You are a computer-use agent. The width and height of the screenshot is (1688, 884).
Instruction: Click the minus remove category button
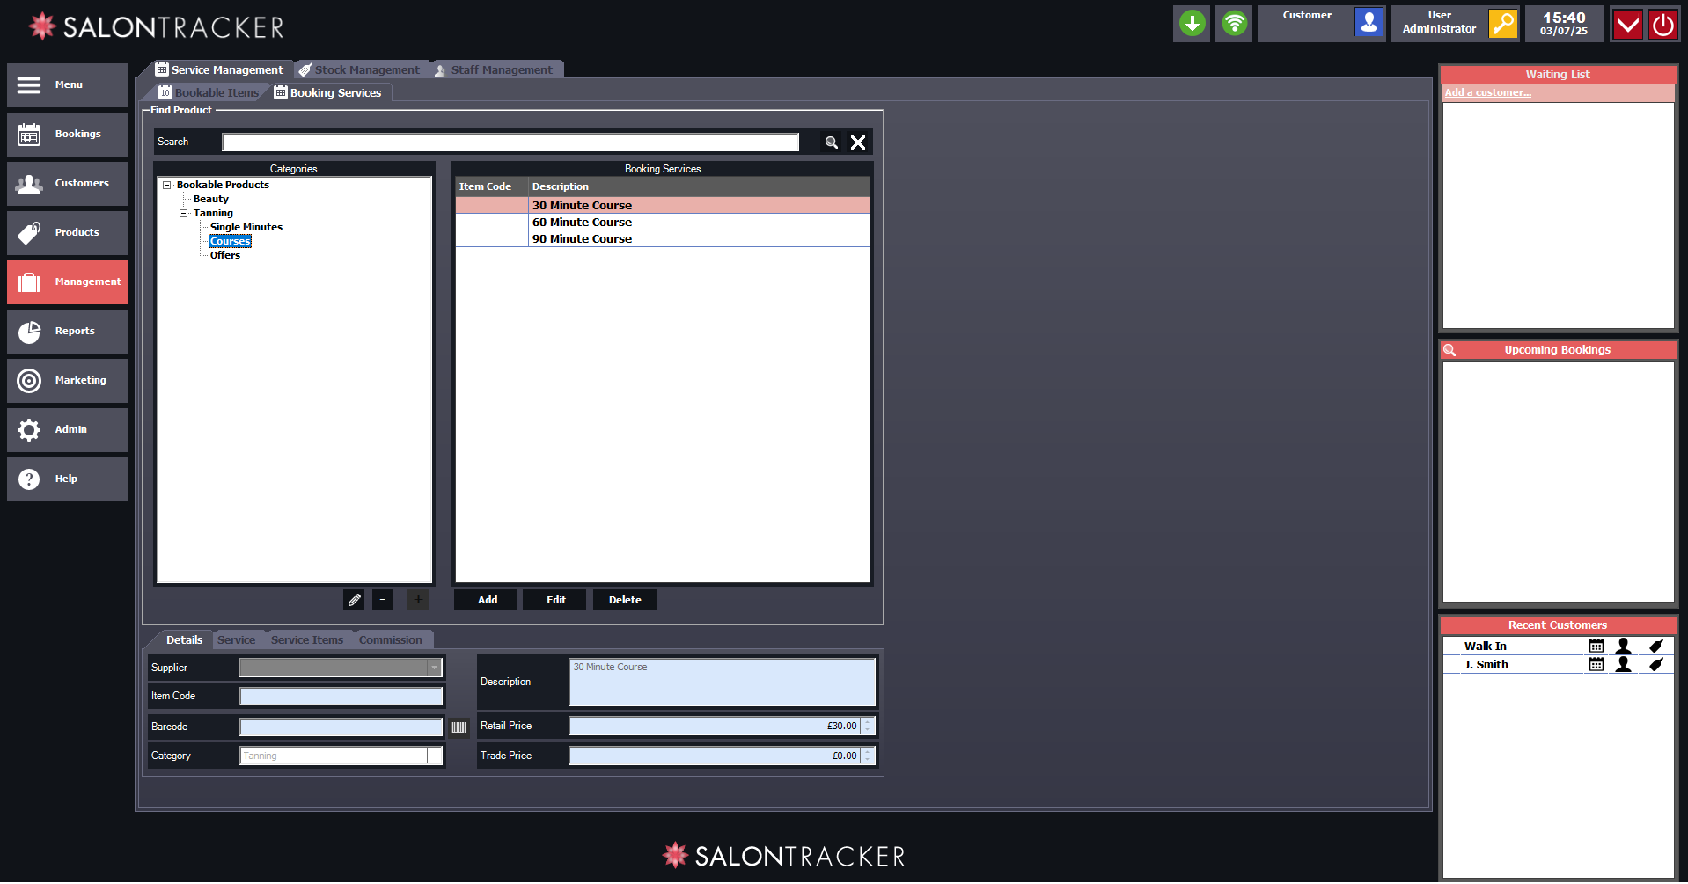tap(382, 600)
